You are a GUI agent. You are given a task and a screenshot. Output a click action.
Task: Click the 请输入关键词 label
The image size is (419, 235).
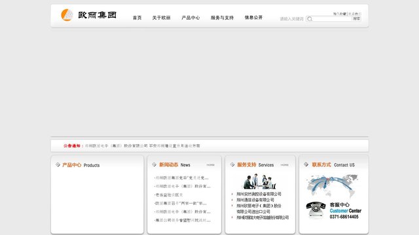291,19
